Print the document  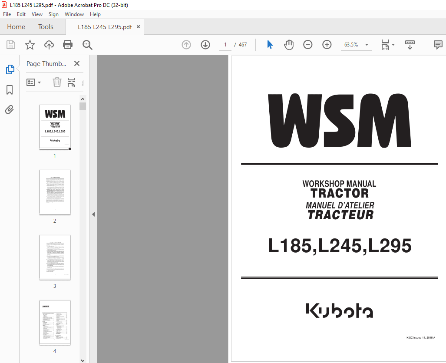click(68, 45)
